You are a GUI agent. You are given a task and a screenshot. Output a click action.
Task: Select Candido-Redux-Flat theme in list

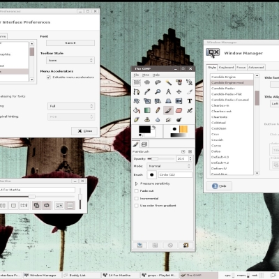click(x=232, y=94)
